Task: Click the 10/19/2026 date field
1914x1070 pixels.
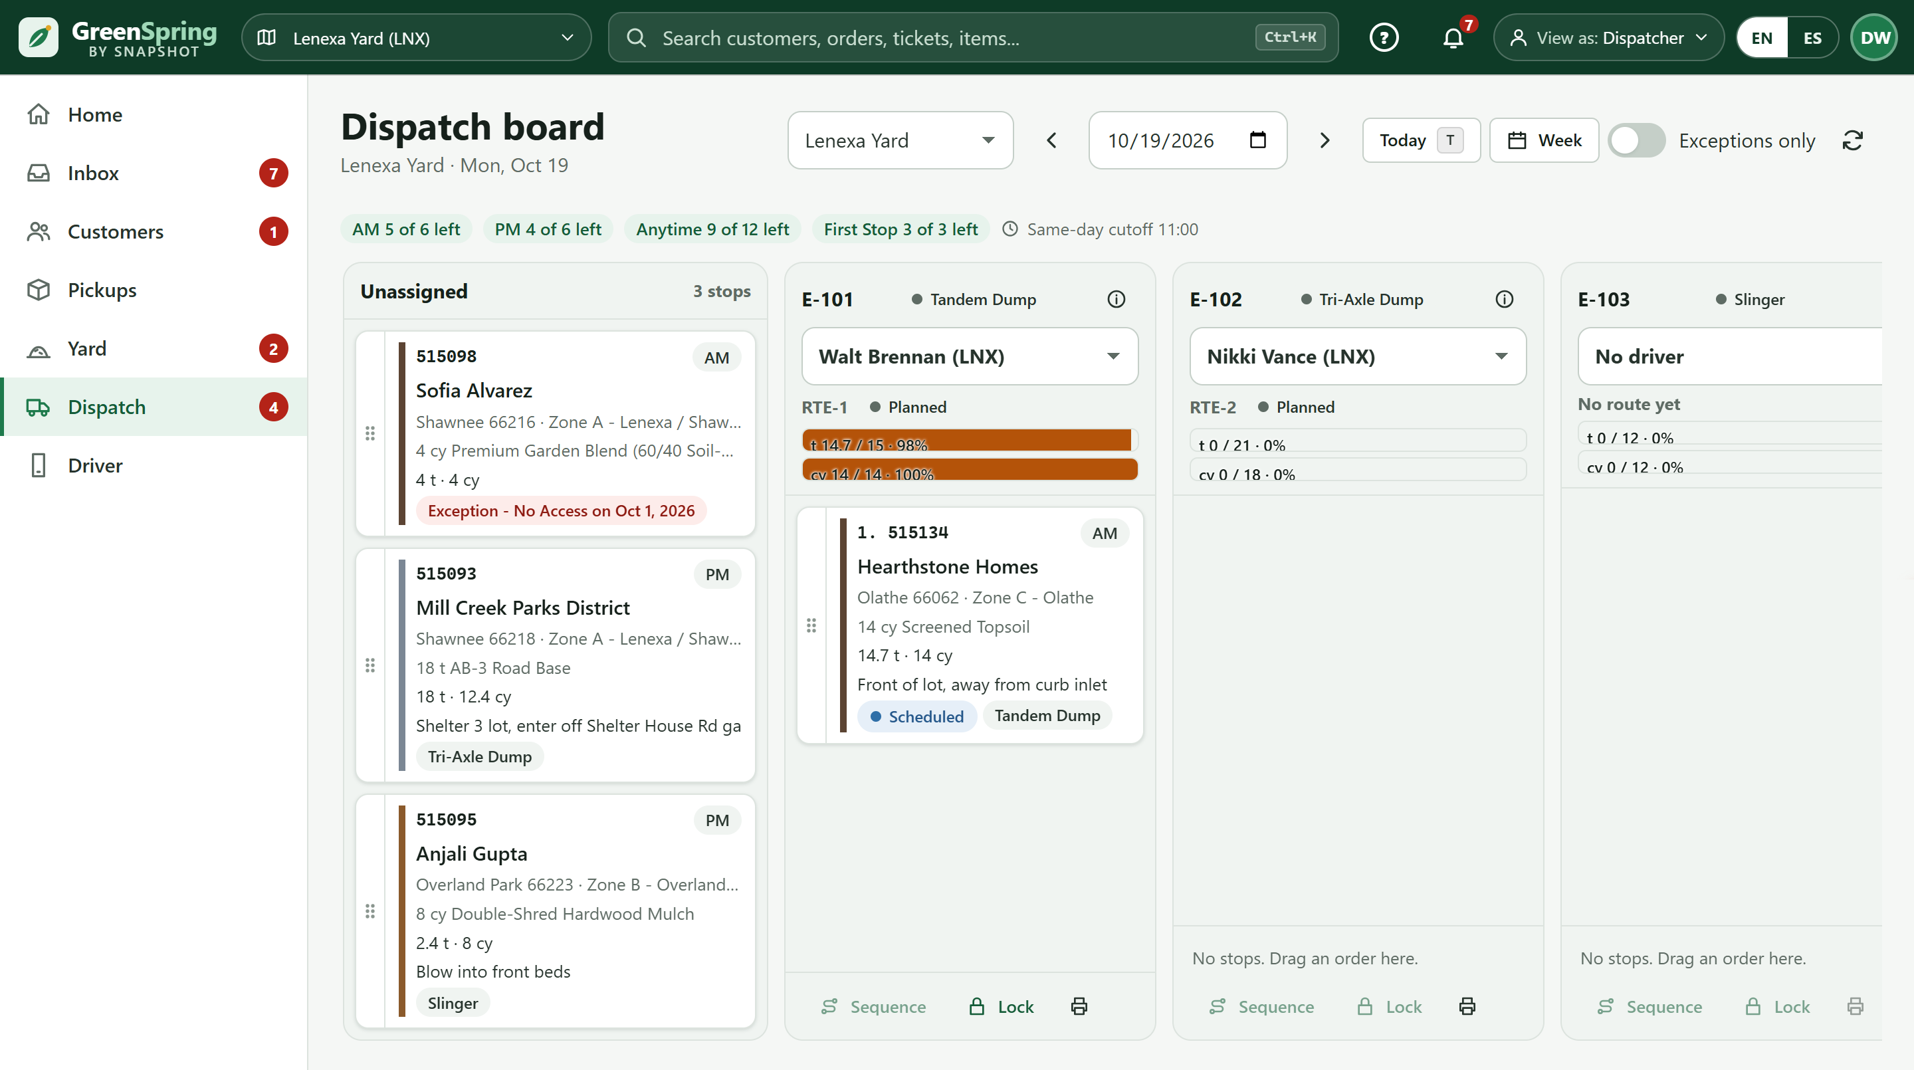Action: click(1188, 140)
